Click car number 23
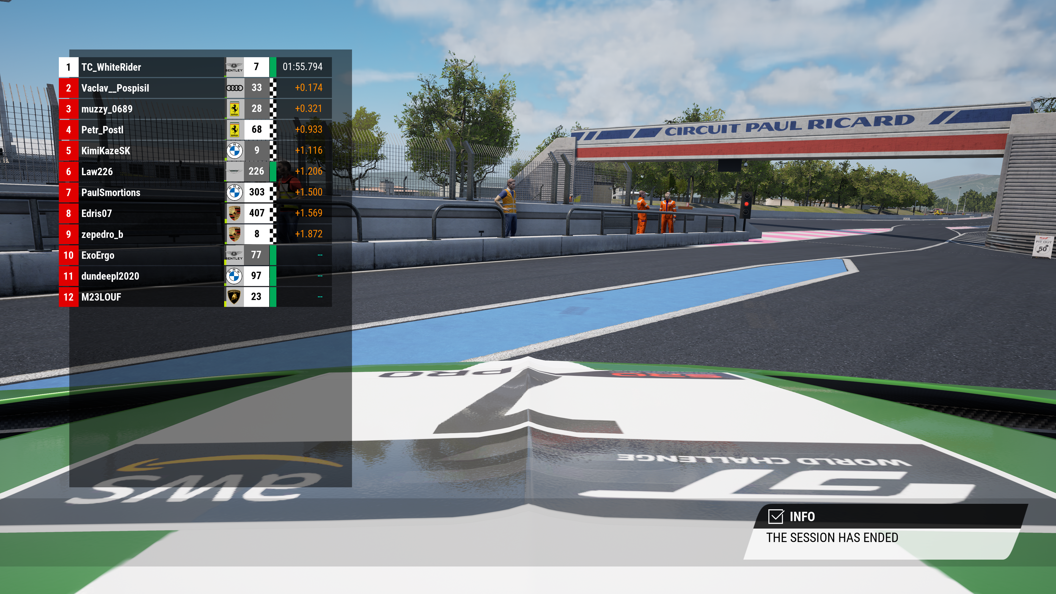Screen dimensions: 1056x594 [x=257, y=297]
